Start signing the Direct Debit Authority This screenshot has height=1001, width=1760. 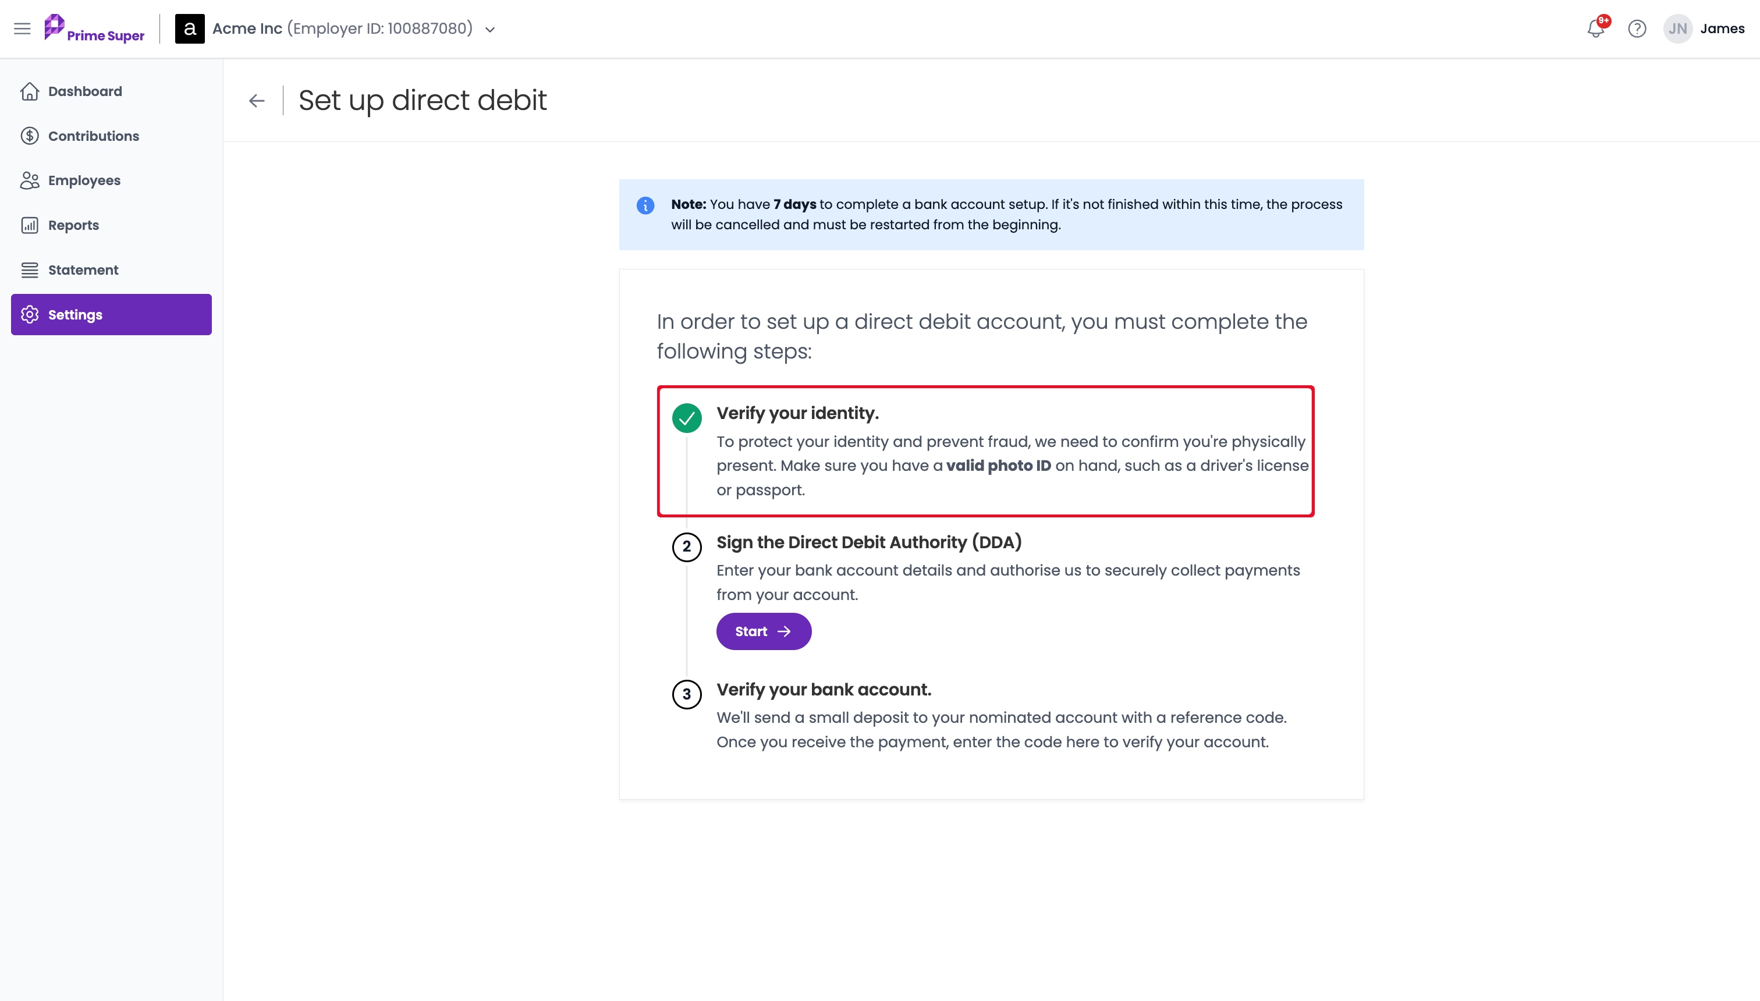pos(763,631)
